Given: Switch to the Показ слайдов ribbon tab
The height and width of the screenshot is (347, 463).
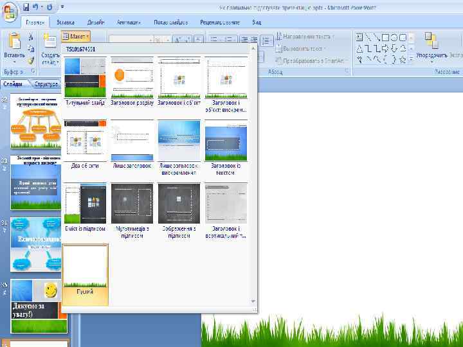Looking at the screenshot, I should pos(170,22).
